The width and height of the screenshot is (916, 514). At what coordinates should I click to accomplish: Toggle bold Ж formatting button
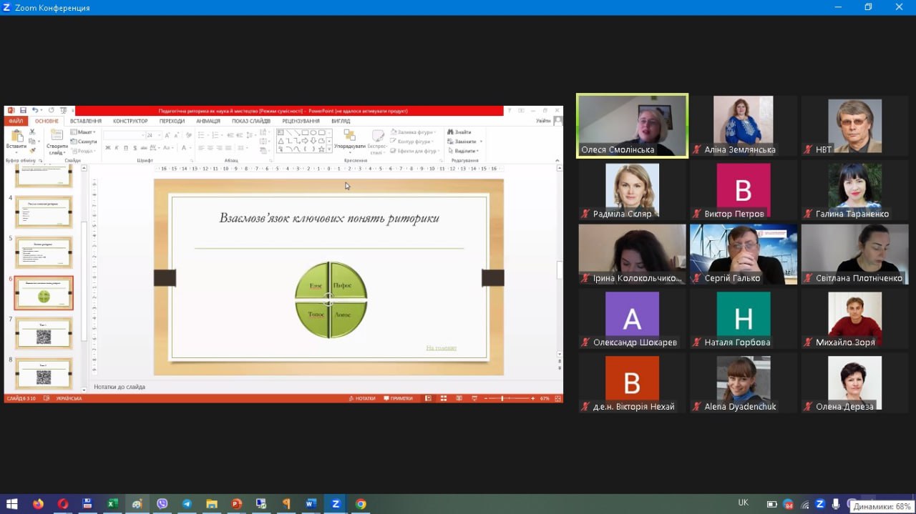tap(108, 148)
